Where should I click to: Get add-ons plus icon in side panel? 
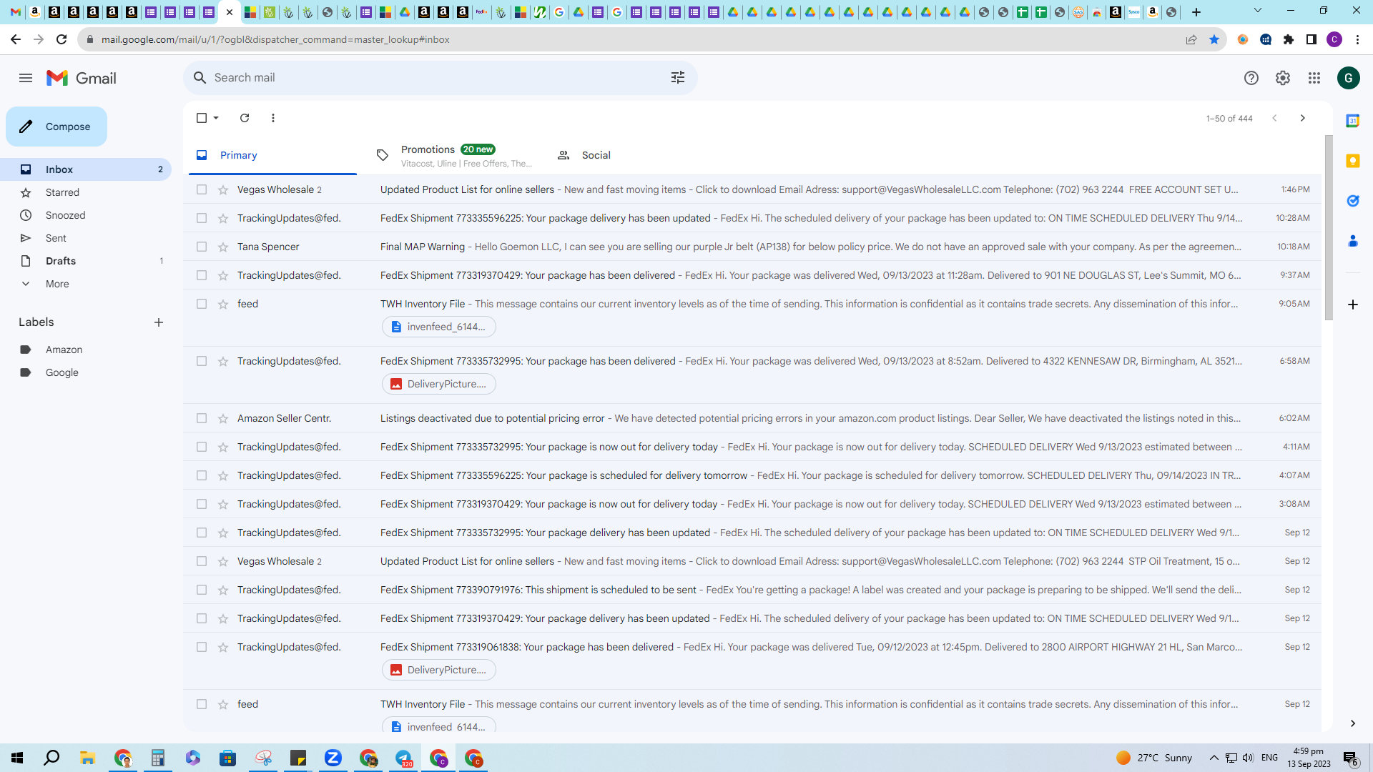1353,305
